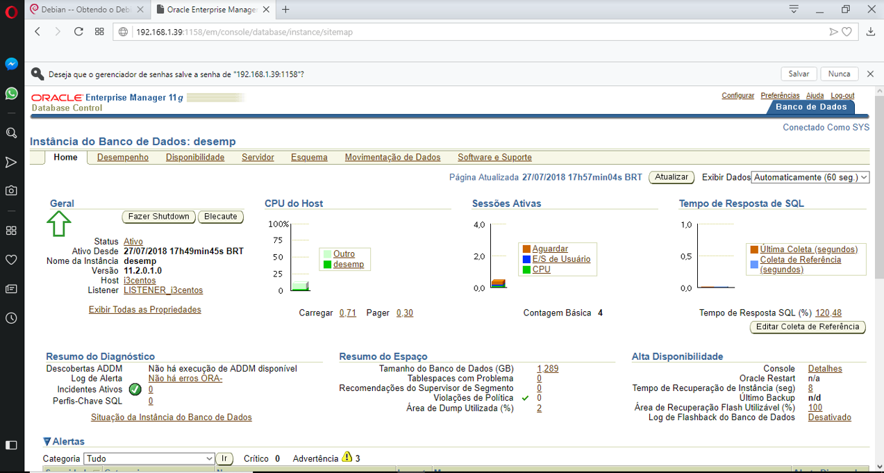
Task: Open bookmarks heart in the sidebar
Action: point(11,260)
